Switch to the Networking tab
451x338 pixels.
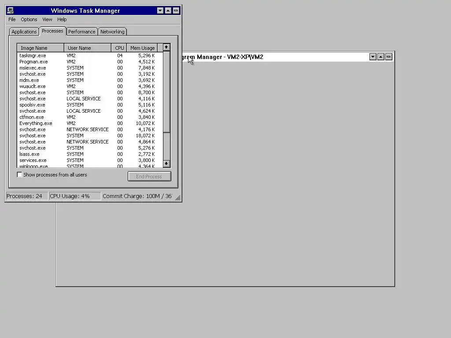[x=112, y=32]
